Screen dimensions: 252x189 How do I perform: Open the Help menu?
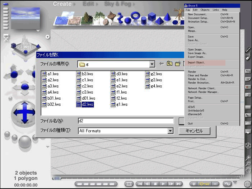(225, 10)
